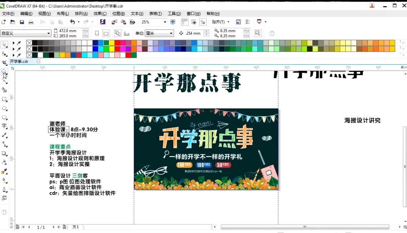The height and width of the screenshot is (233, 407).
Task: Click the Undo button
Action: pos(73,22)
